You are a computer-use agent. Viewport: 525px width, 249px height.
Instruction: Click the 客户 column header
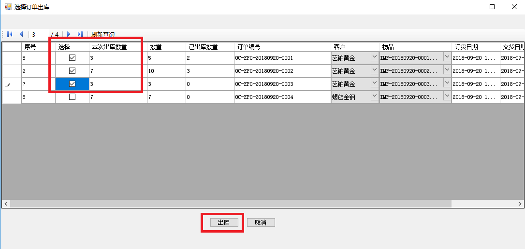coord(355,47)
